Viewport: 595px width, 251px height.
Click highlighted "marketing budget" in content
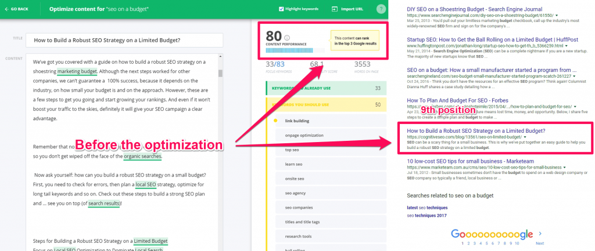pyautogui.click(x=77, y=71)
